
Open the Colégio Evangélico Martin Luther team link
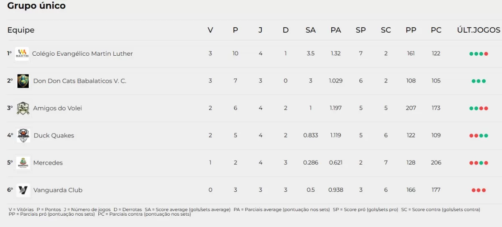[82, 54]
